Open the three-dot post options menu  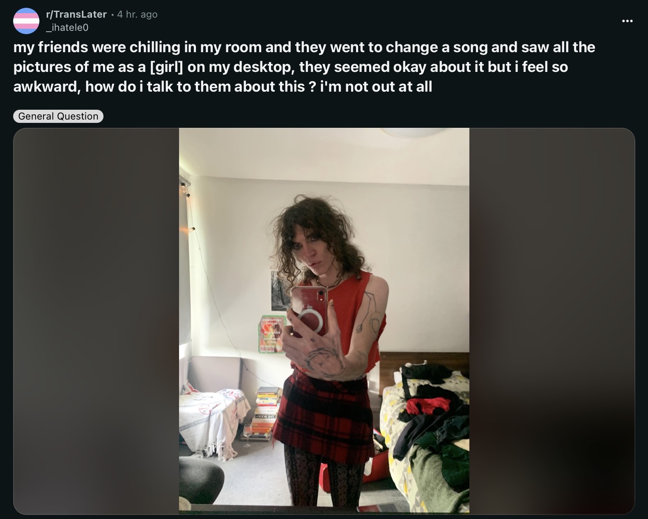point(627,21)
